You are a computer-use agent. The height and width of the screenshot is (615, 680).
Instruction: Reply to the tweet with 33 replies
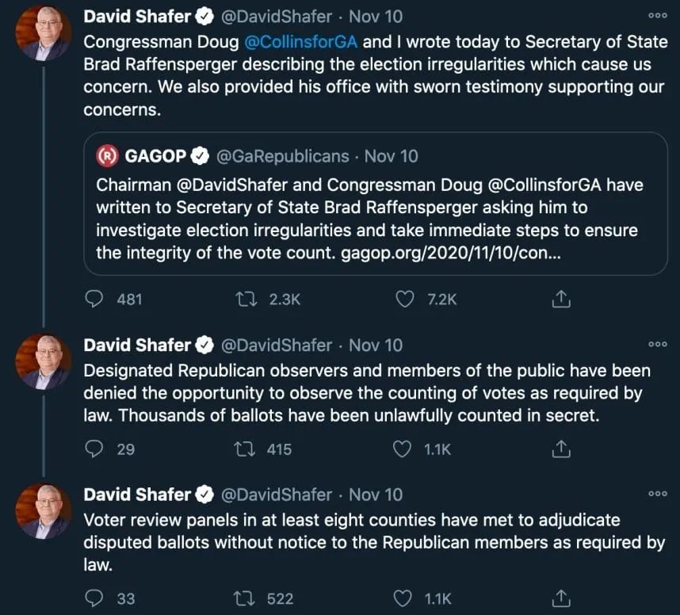tap(94, 598)
